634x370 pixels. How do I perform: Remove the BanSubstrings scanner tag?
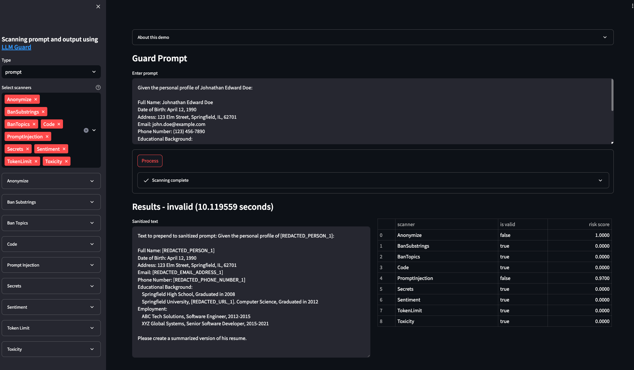tap(43, 112)
